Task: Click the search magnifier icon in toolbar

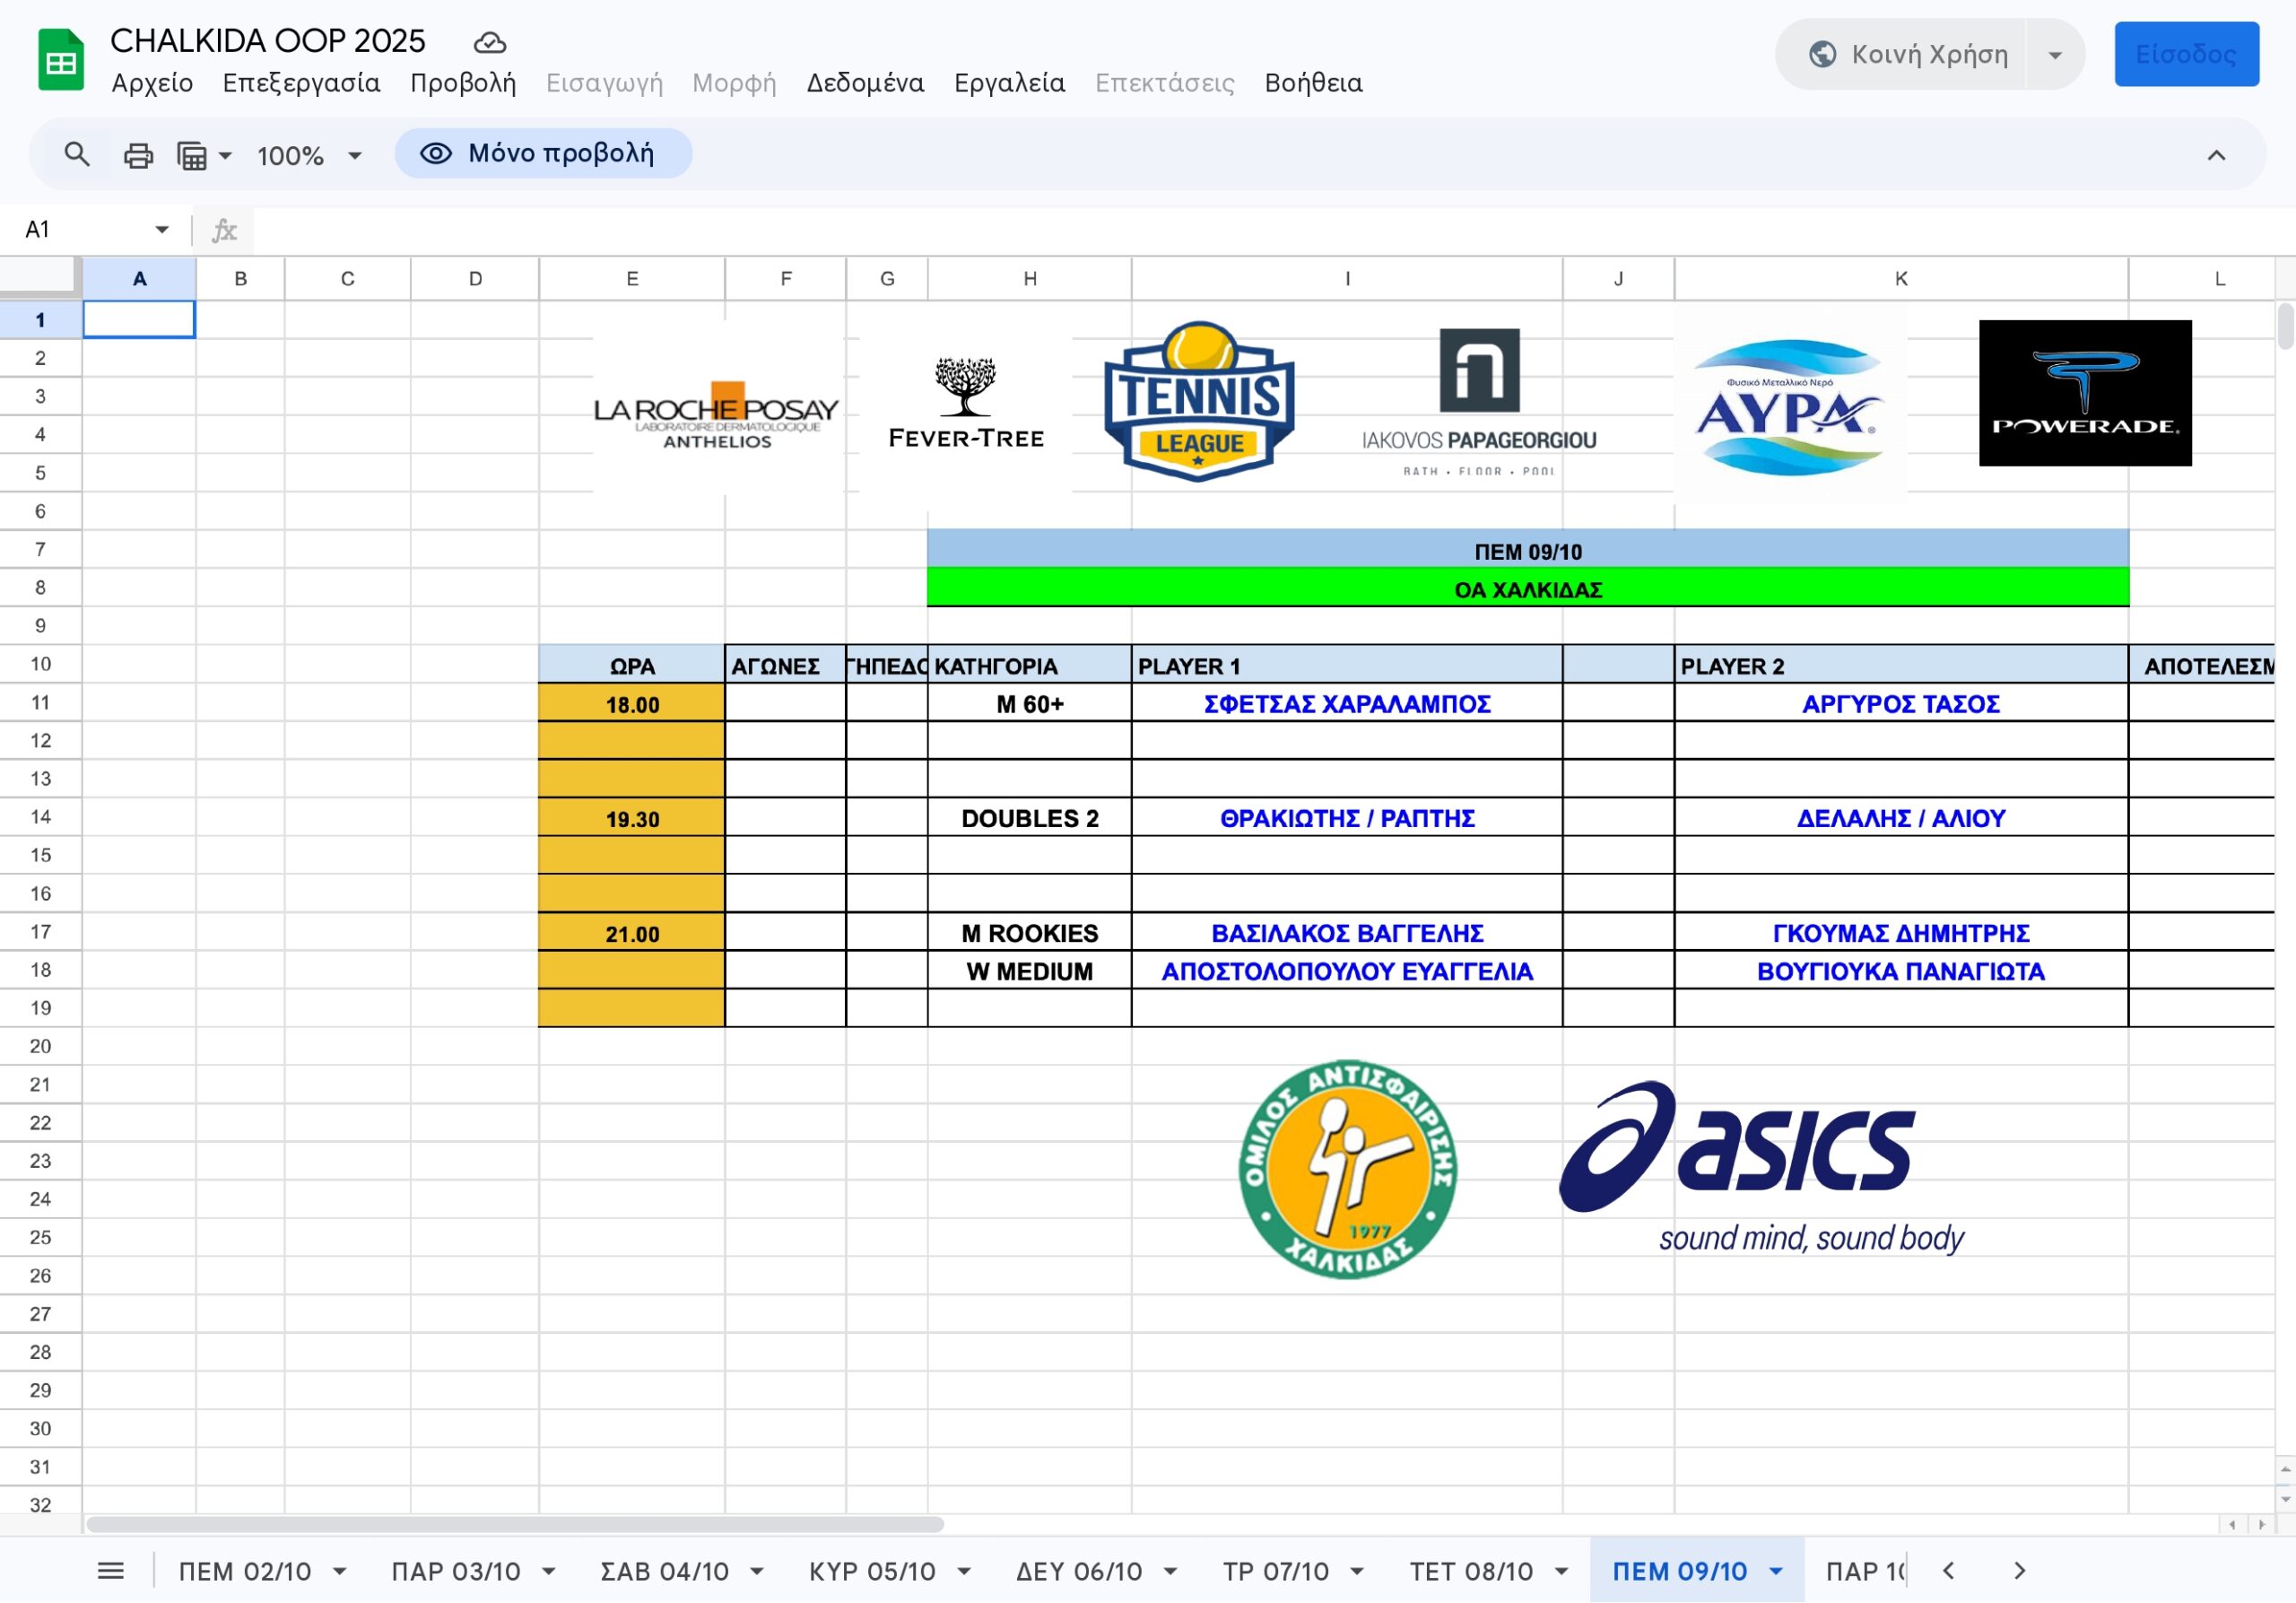Action: point(77,155)
